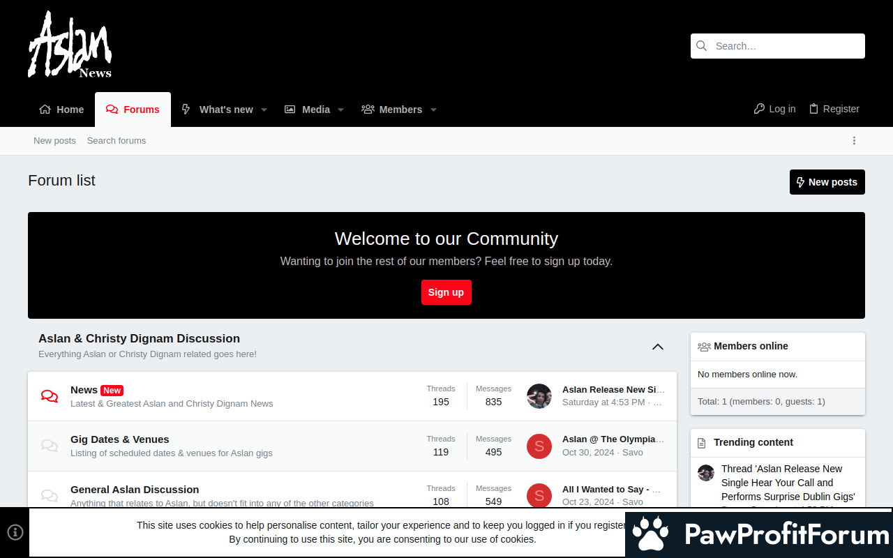Open the Home tab
This screenshot has width=893, height=558.
[x=61, y=110]
